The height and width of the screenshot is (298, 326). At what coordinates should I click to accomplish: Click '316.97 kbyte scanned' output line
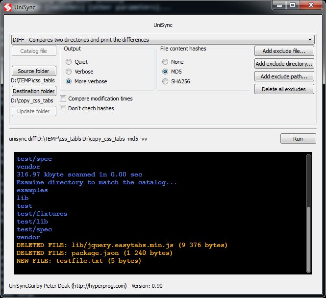[x=79, y=174]
